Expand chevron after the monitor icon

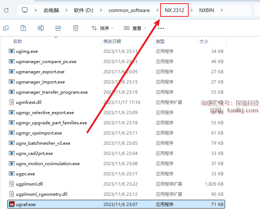pos(36,10)
